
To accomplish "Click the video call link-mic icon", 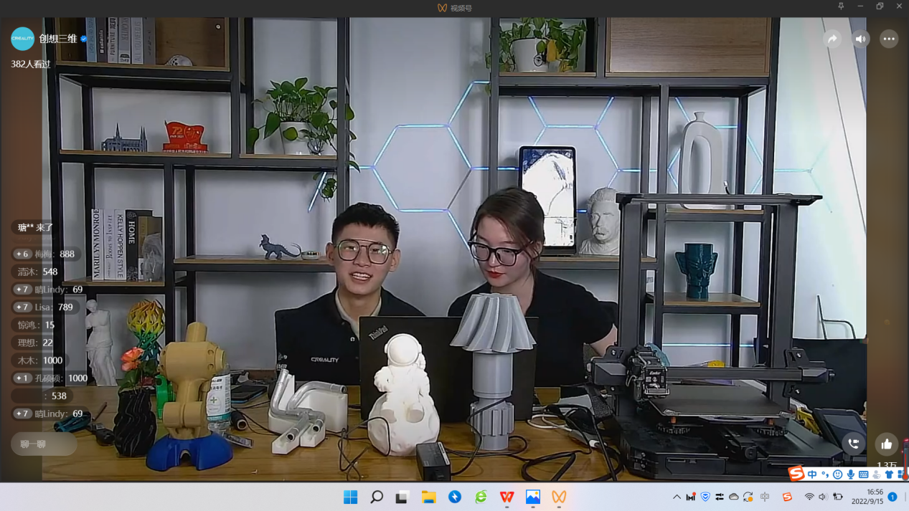I will pos(854,444).
